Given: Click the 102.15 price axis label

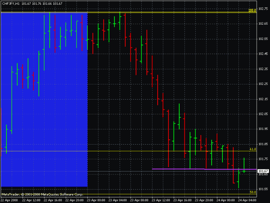Looking at the screenshot, I should coord(263,99).
